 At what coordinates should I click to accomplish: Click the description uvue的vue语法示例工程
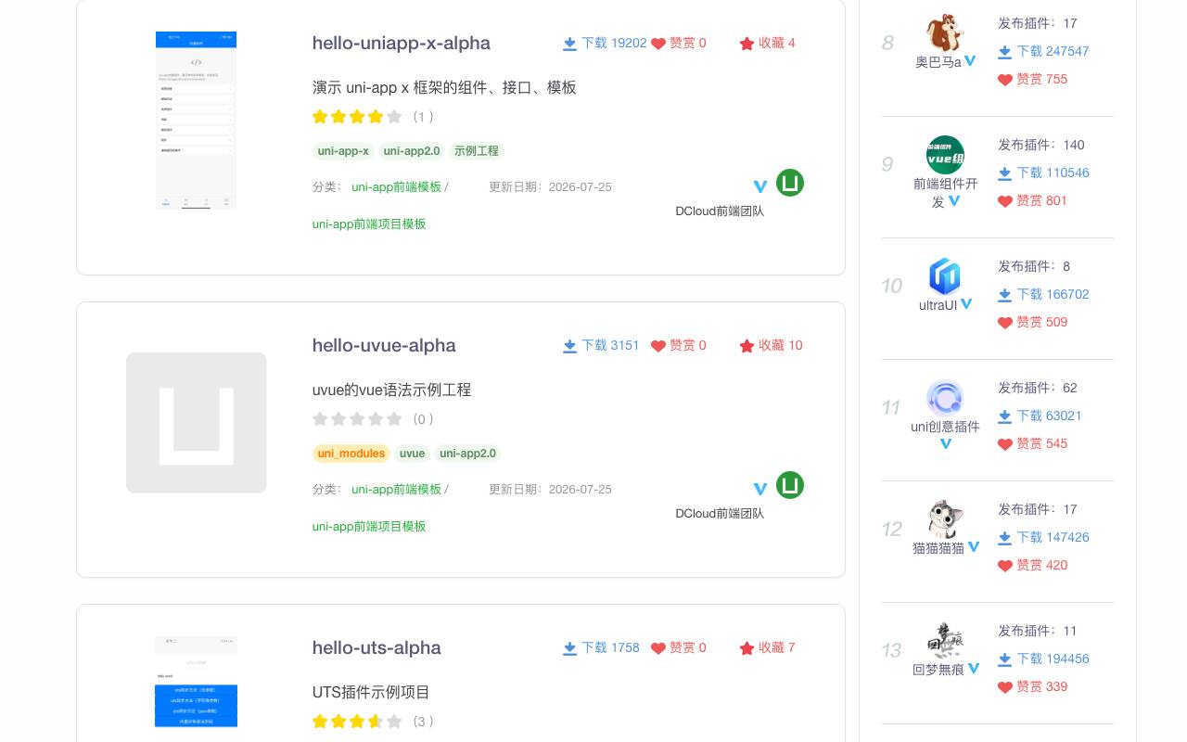391,390
